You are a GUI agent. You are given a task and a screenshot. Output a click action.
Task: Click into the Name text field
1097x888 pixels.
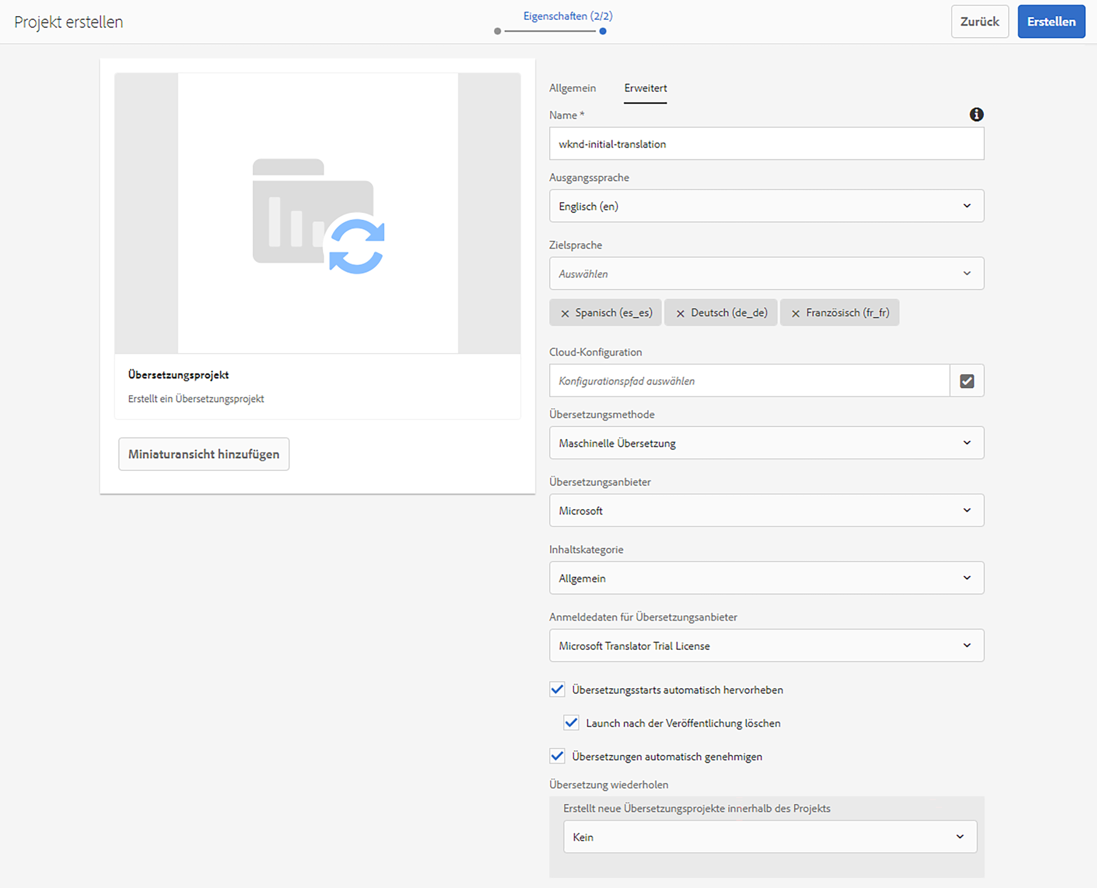[766, 144]
